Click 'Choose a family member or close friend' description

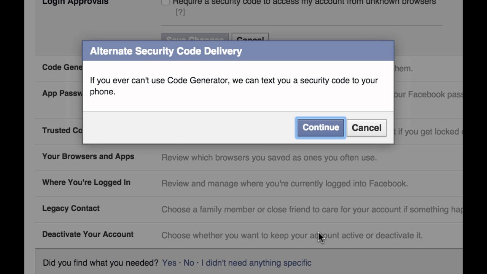click(x=312, y=209)
